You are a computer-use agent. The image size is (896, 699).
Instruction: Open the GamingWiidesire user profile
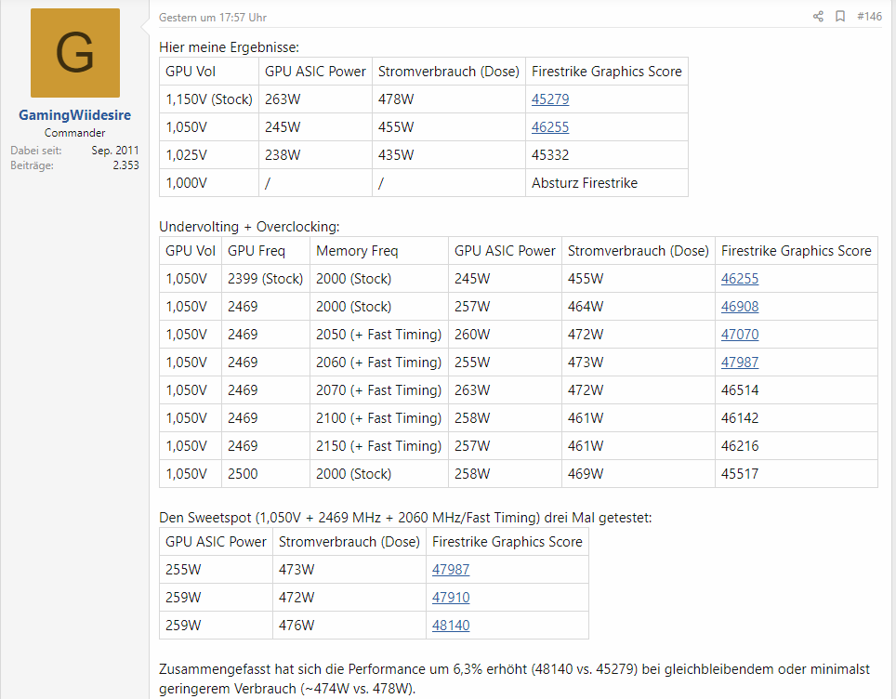tap(75, 115)
